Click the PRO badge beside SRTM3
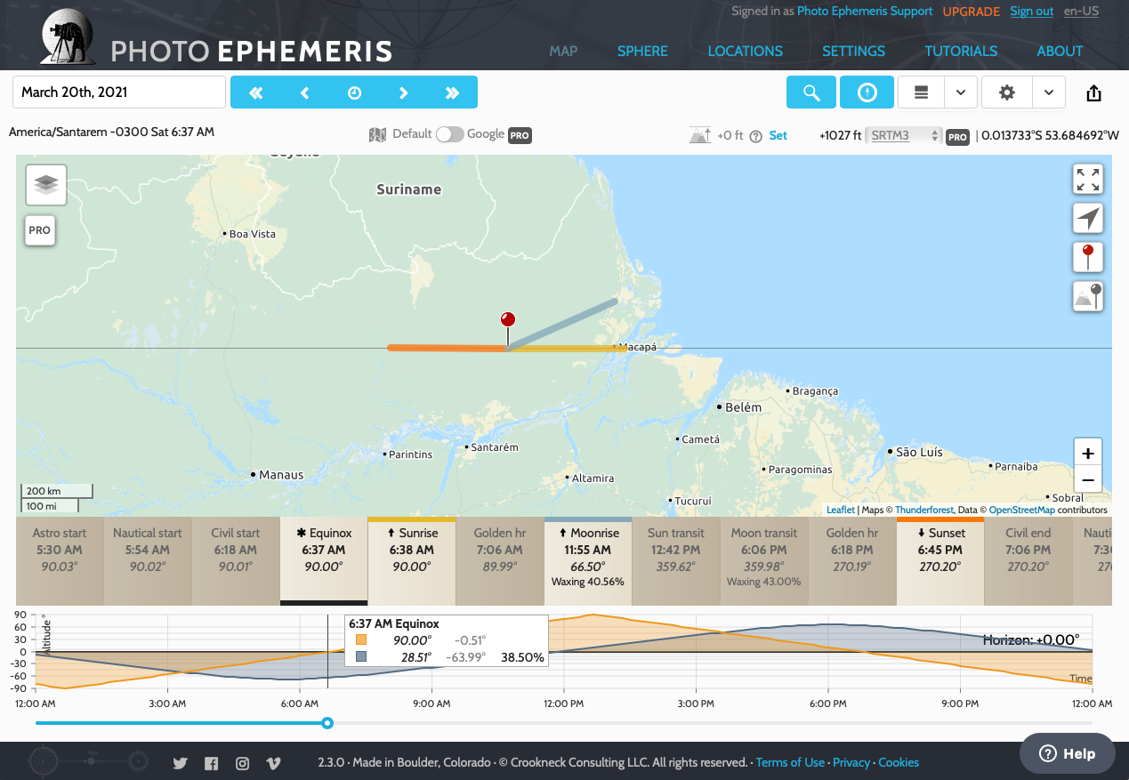Screen dimensions: 1129x780 click(x=957, y=137)
